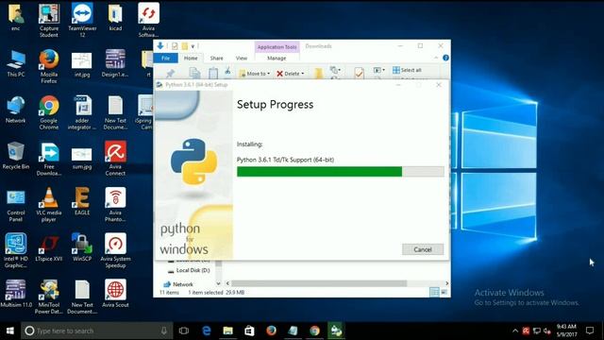The image size is (604, 340).
Task: Click the Properties checkmark icon in ribbon
Action: coord(359,73)
